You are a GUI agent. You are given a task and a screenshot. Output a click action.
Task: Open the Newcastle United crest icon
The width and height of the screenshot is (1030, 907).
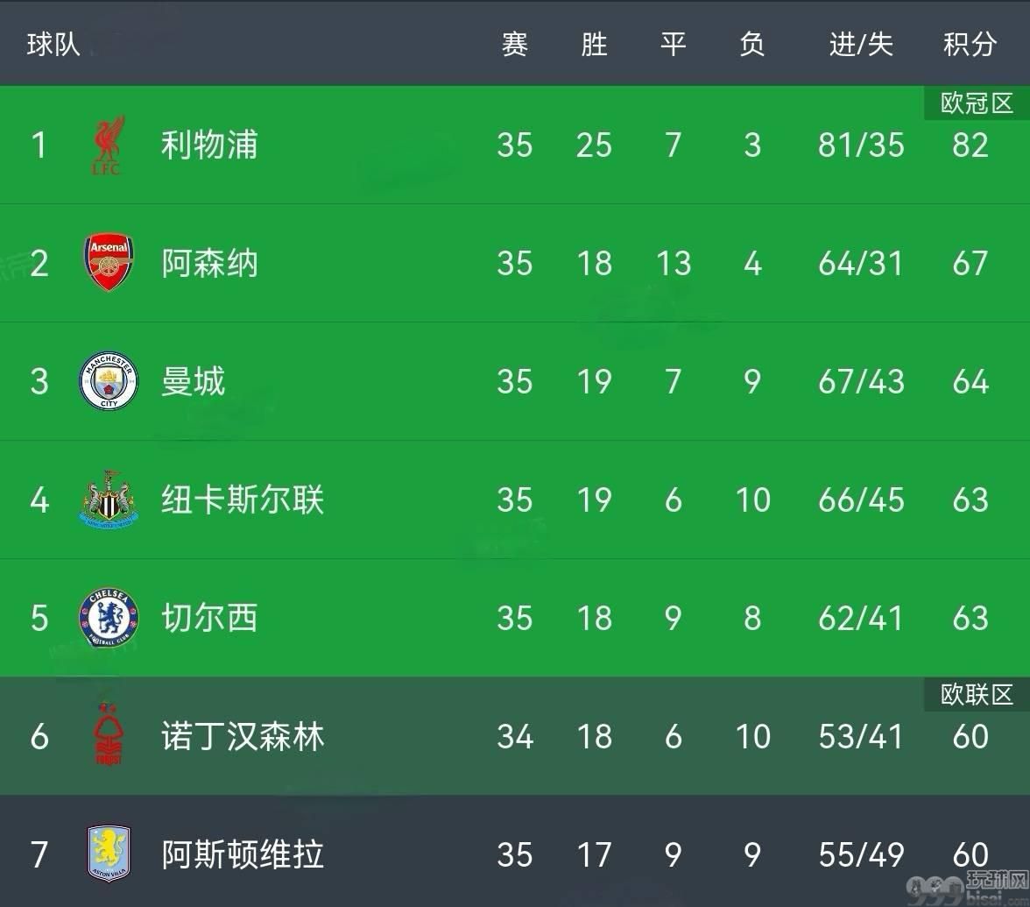[x=109, y=500]
